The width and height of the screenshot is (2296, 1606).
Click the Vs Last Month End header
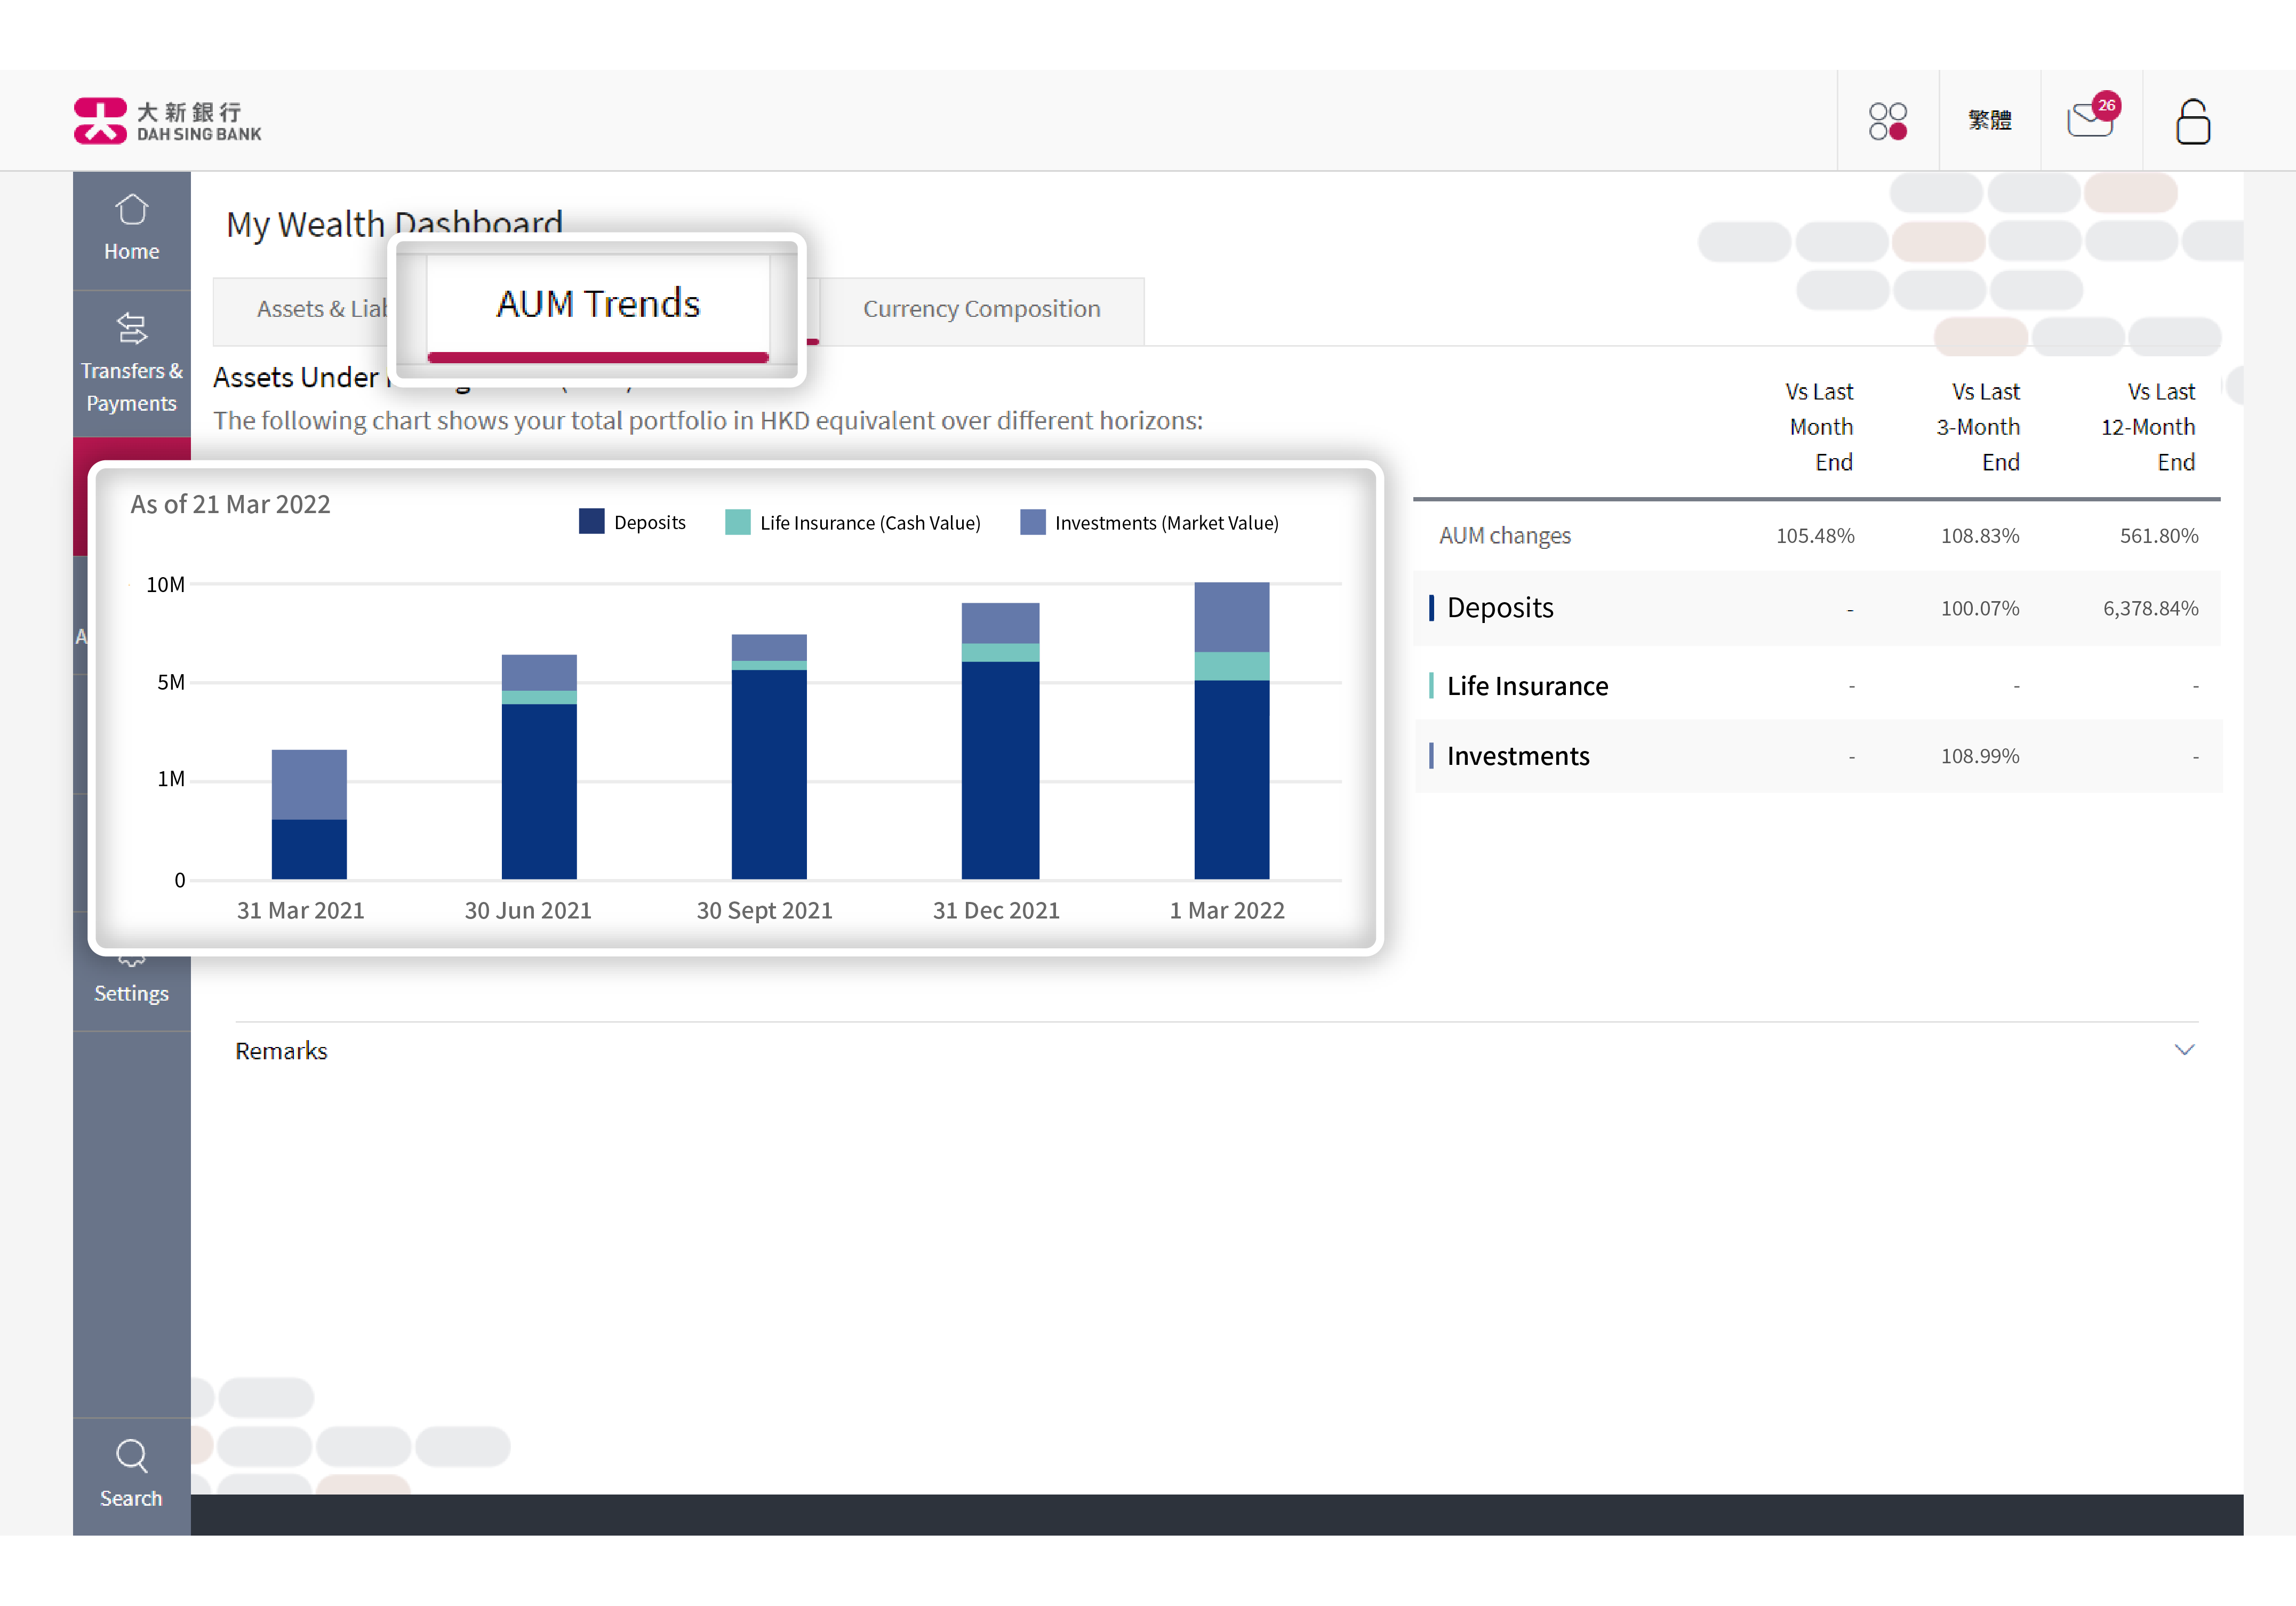pyautogui.click(x=1819, y=426)
